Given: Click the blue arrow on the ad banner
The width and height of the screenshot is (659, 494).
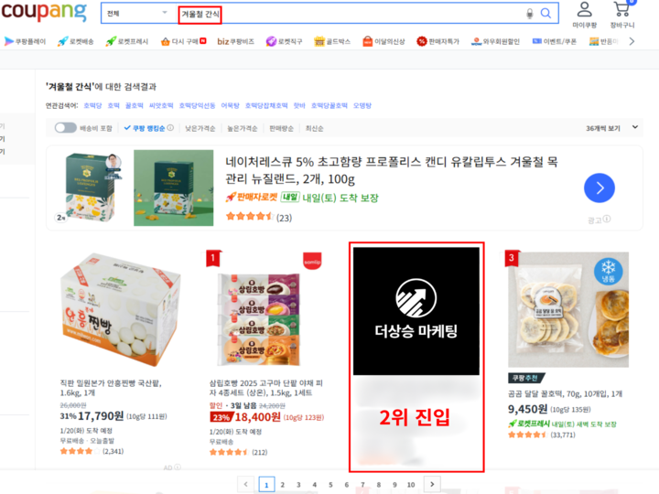Looking at the screenshot, I should pos(599,188).
